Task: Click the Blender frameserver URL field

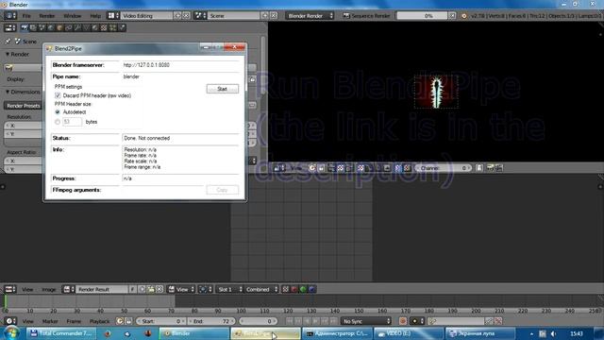Action: (180, 65)
